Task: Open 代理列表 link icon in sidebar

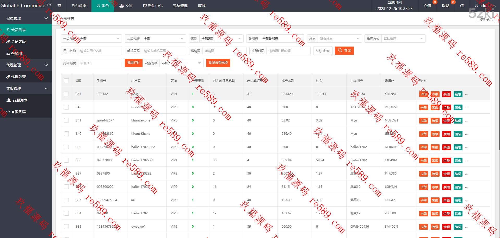Action: coord(8,77)
